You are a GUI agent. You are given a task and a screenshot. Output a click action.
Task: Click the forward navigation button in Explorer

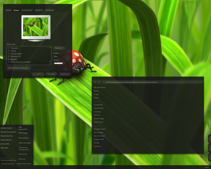[99, 82]
